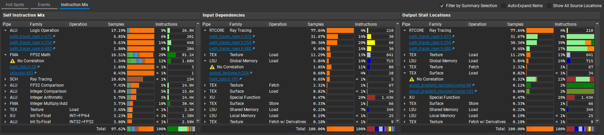Click the arrow icon next to light_lists.h:191
This screenshot has width=604, height=135.
pos(240,79)
